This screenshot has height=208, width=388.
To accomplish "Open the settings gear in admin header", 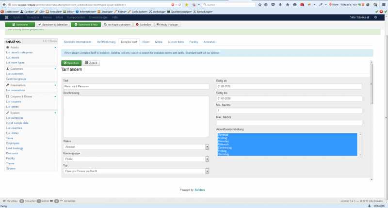I will 375,17.
